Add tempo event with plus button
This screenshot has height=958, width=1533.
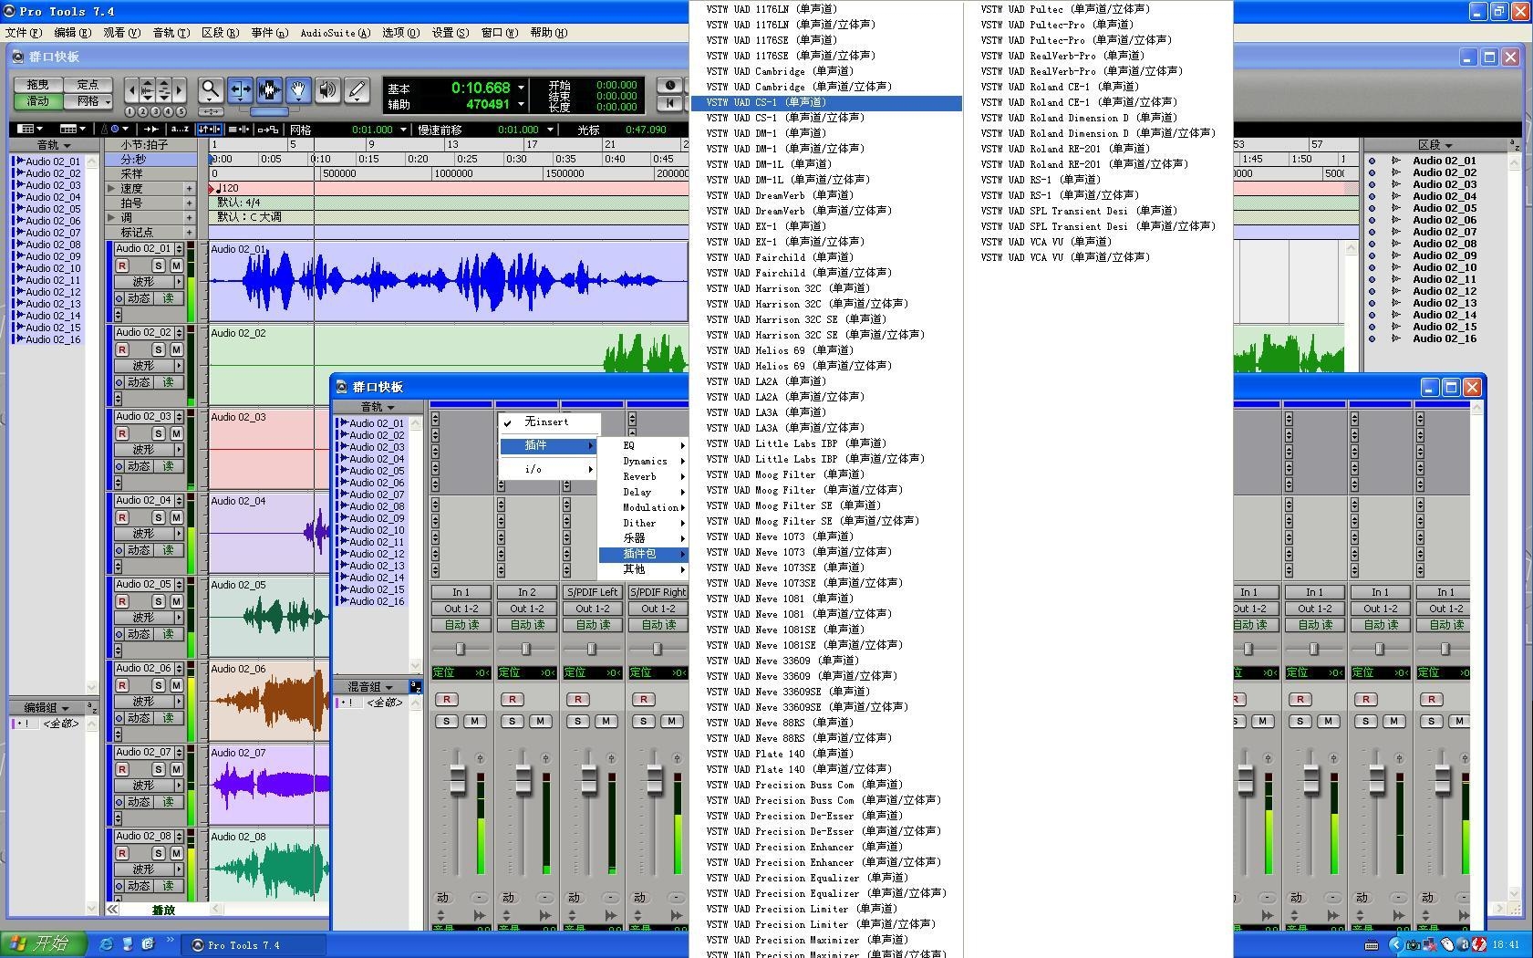190,189
